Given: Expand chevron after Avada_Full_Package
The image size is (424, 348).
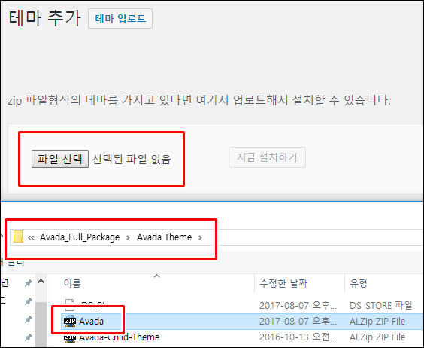Looking at the screenshot, I should (128, 238).
